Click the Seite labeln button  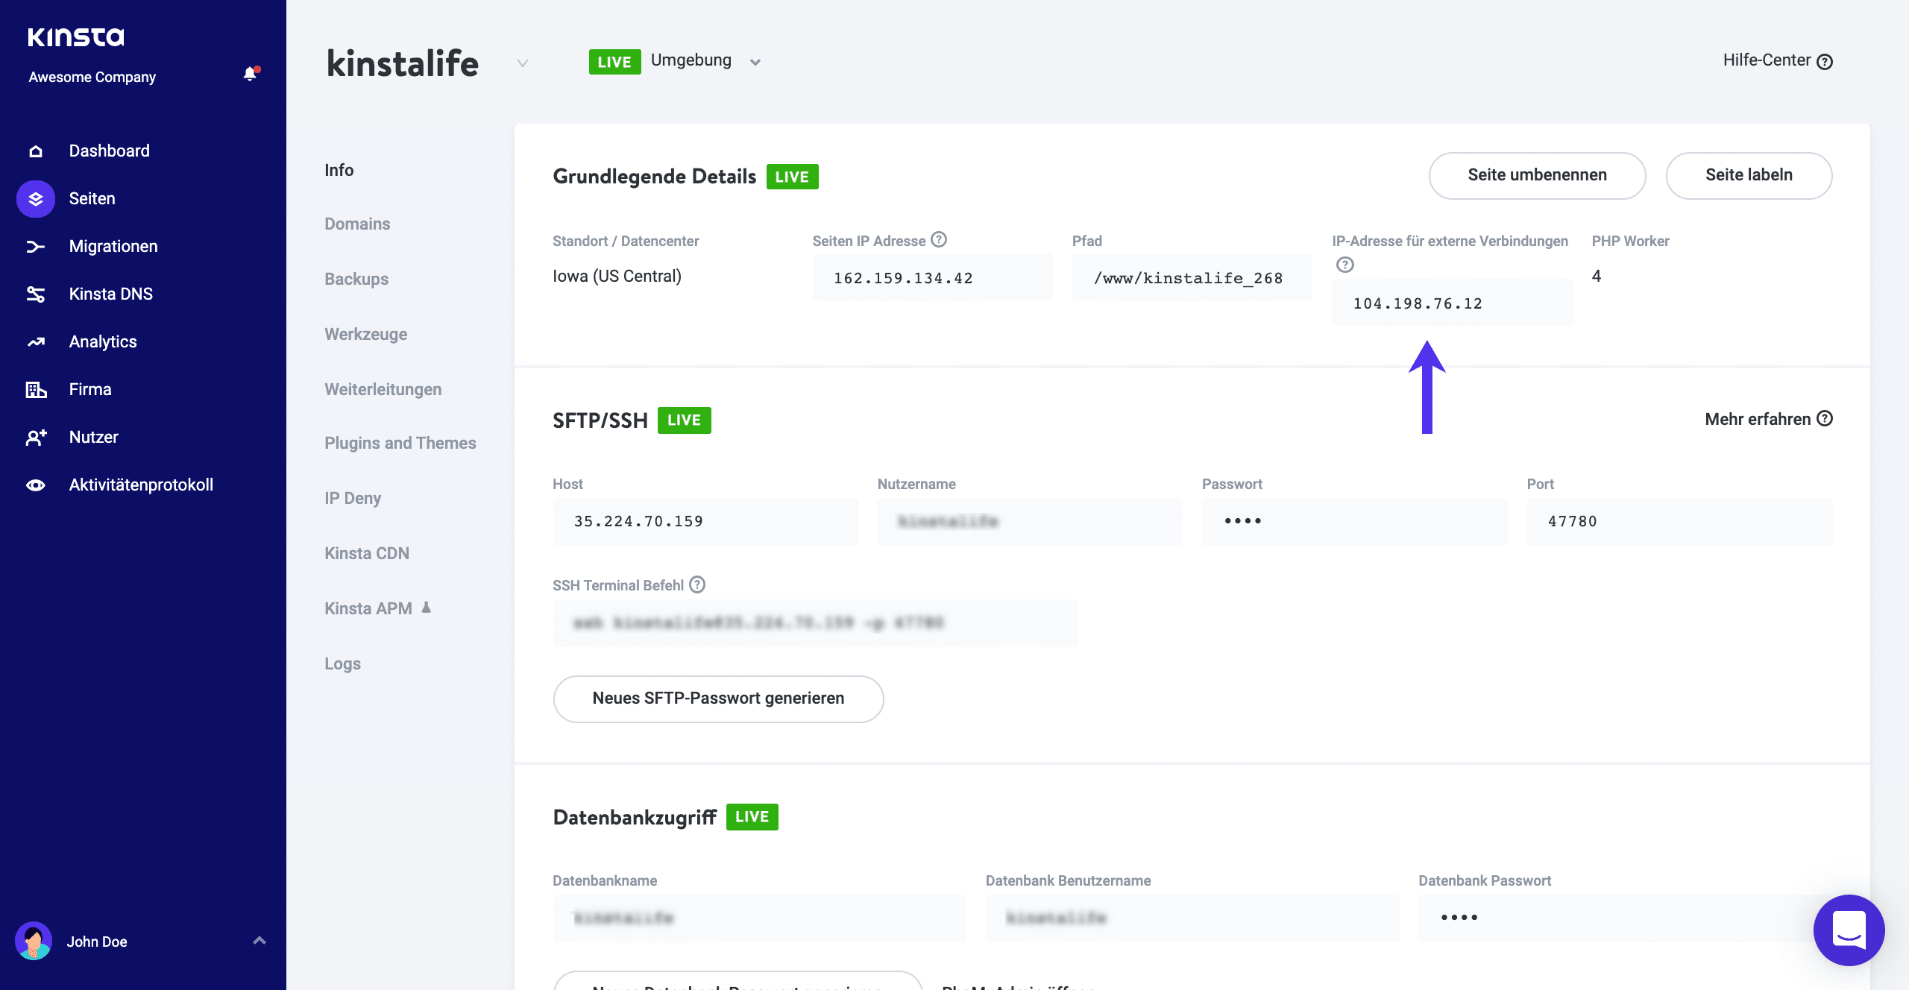click(x=1749, y=175)
